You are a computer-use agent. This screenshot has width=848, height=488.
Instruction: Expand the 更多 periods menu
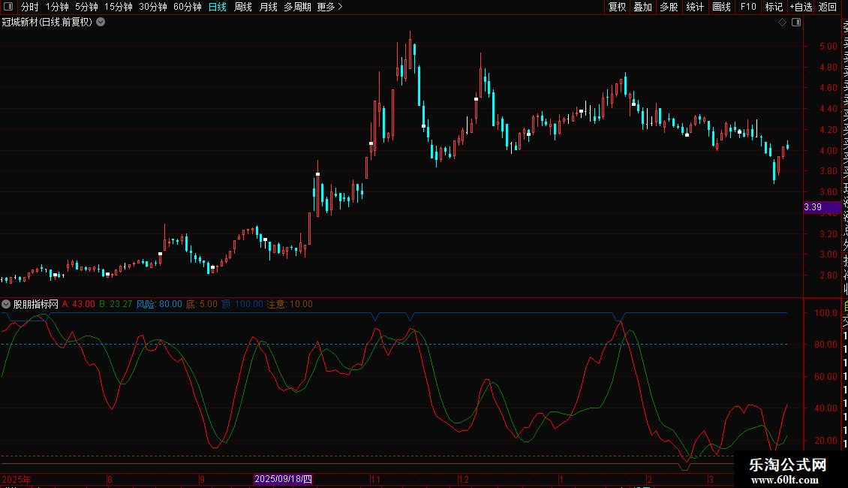(330, 7)
